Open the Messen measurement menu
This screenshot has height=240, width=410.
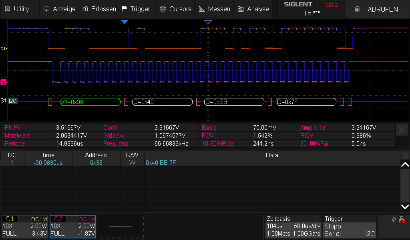pyautogui.click(x=214, y=9)
